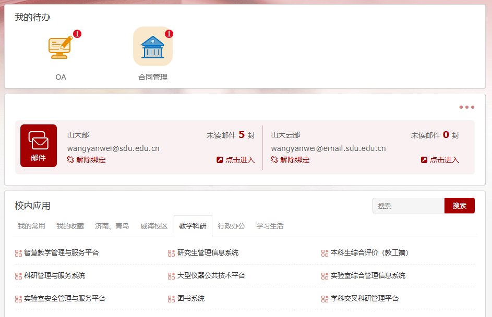
Task: Open the OA pending task icon
Action: (x=61, y=47)
